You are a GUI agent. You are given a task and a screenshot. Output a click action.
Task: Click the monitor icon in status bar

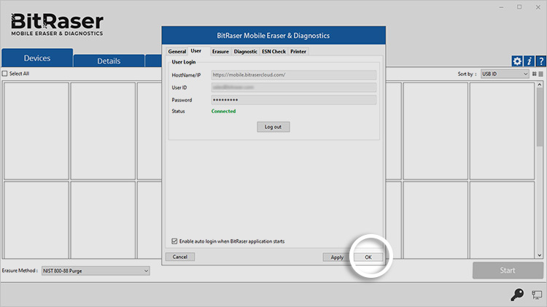click(537, 295)
